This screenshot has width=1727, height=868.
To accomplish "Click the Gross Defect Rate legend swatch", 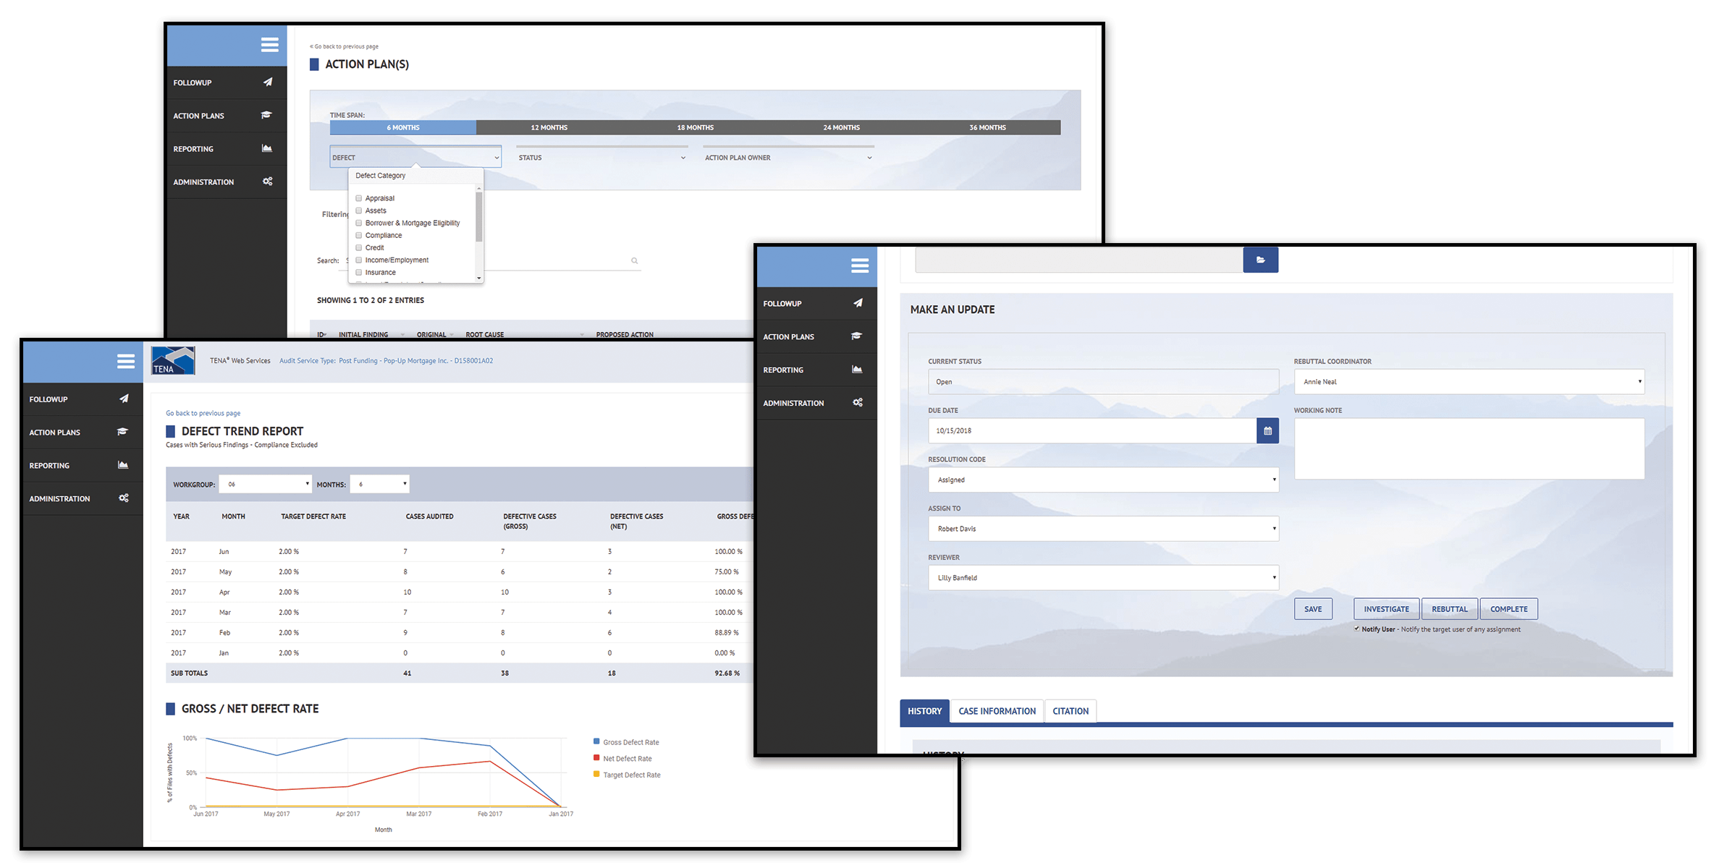I will coord(596,741).
